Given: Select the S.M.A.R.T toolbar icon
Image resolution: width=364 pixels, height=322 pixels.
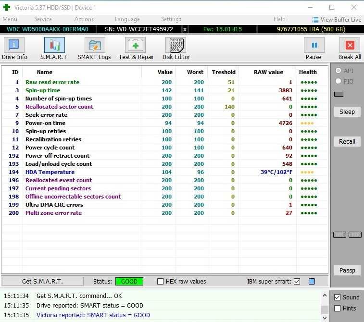Looking at the screenshot, I should point(54,45).
